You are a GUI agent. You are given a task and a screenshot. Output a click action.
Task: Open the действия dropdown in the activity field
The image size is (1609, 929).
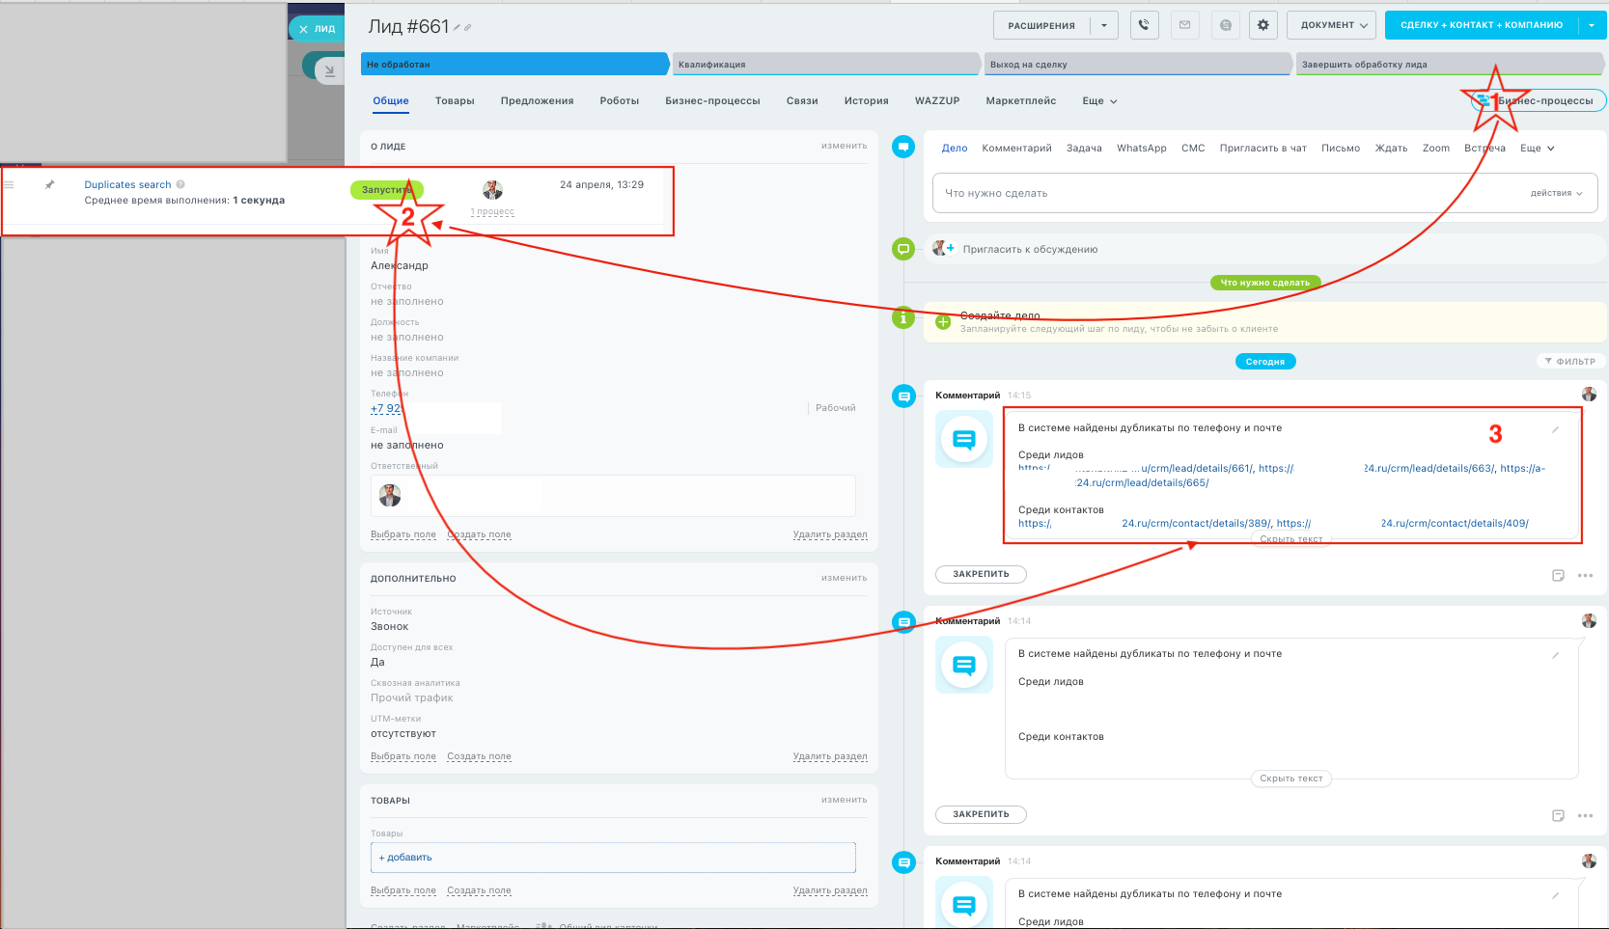[x=1556, y=193]
